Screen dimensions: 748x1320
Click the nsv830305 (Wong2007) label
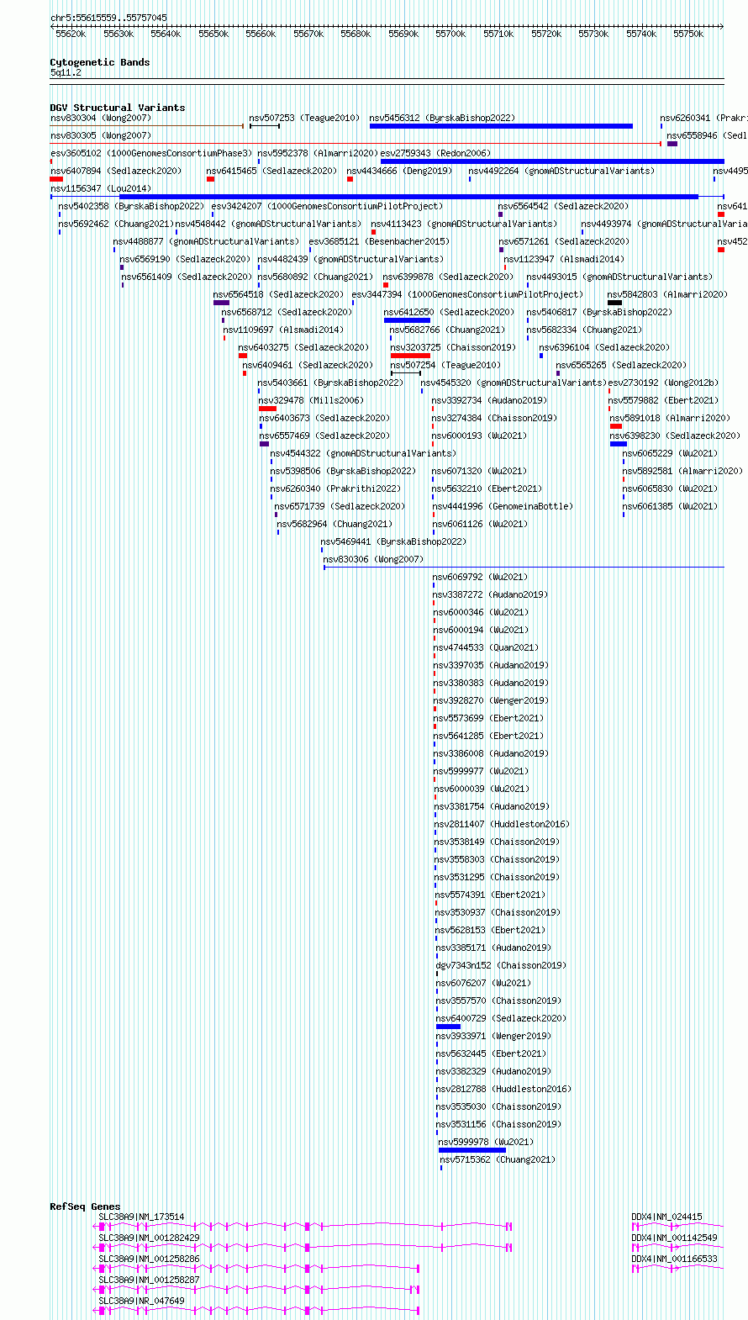pos(101,135)
